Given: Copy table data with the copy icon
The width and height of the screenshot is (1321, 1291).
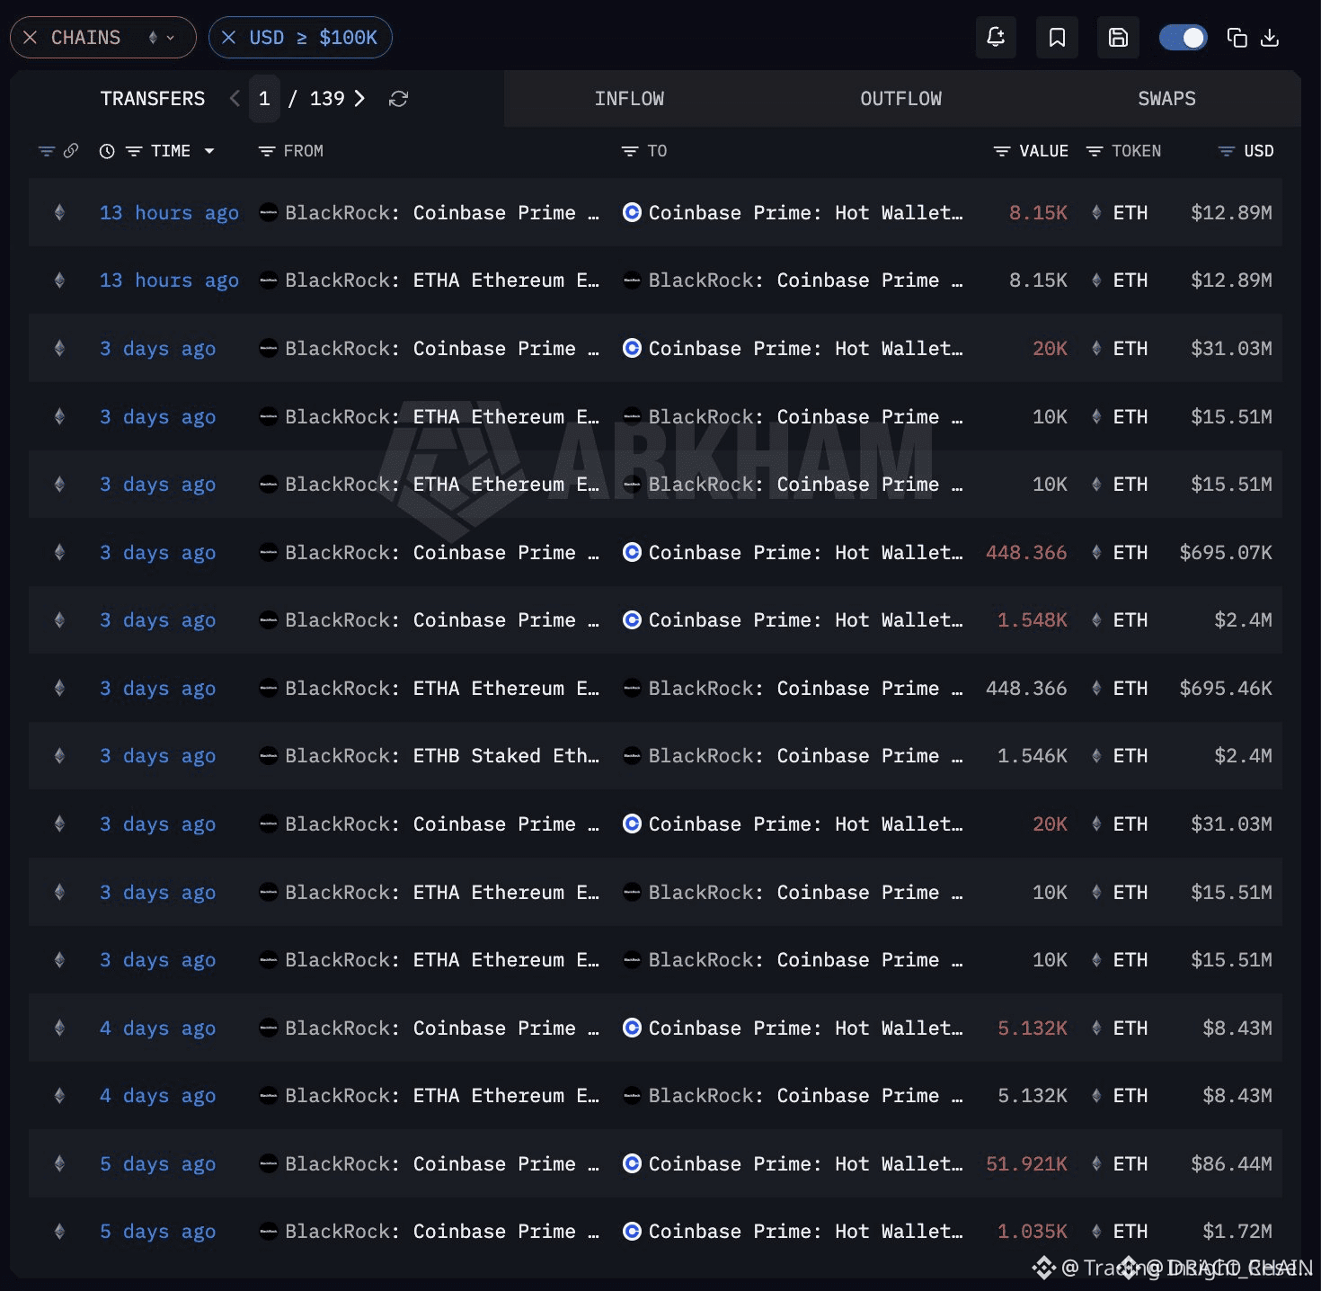Looking at the screenshot, I should 1237,38.
